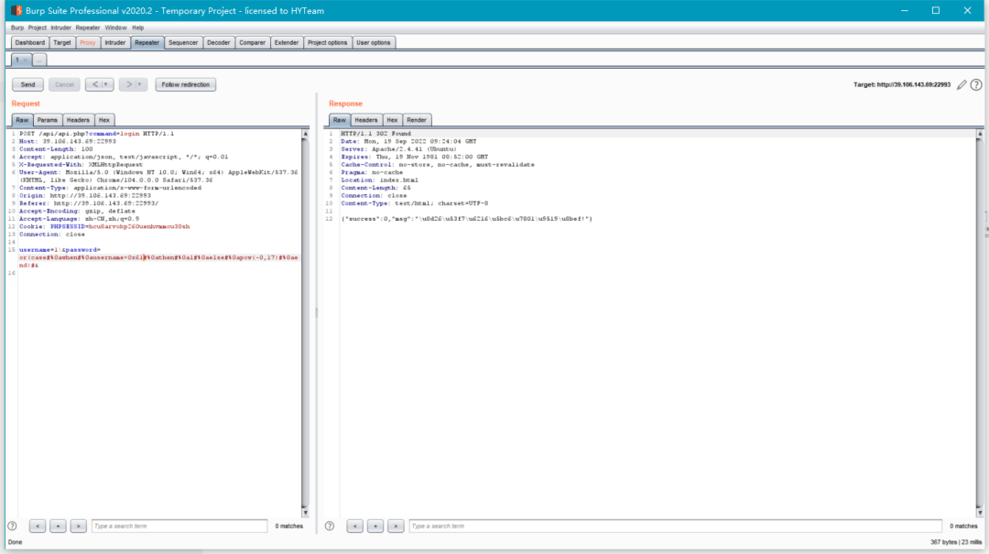Select the request Hex tab

pos(104,120)
